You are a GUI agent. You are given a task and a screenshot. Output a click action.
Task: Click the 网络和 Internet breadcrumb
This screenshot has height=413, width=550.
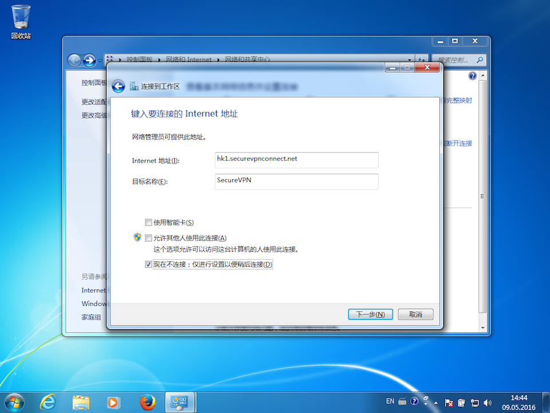point(188,59)
